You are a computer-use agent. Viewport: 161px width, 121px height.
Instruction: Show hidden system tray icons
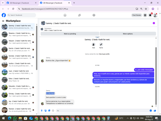pos(128,118)
